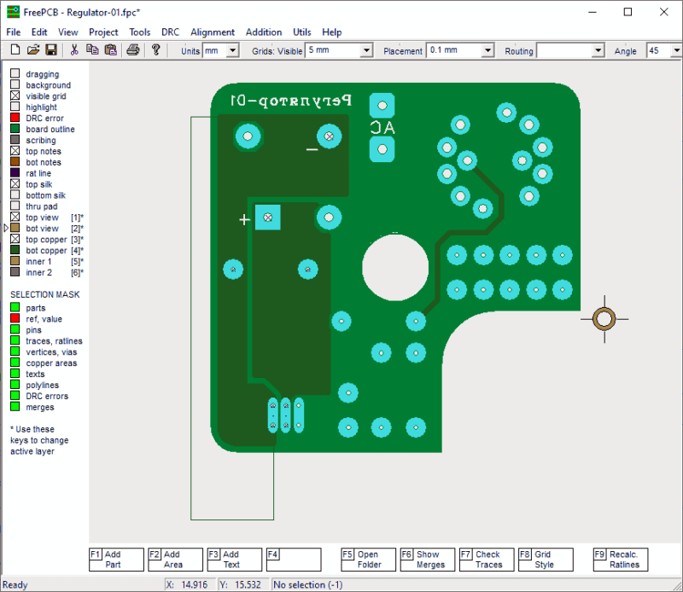
Task: Expand the Placement 0.1 mm dropdown
Action: 487,50
